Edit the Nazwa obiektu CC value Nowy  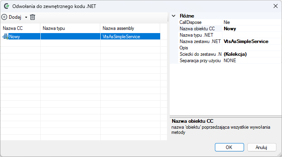[x=252, y=29]
